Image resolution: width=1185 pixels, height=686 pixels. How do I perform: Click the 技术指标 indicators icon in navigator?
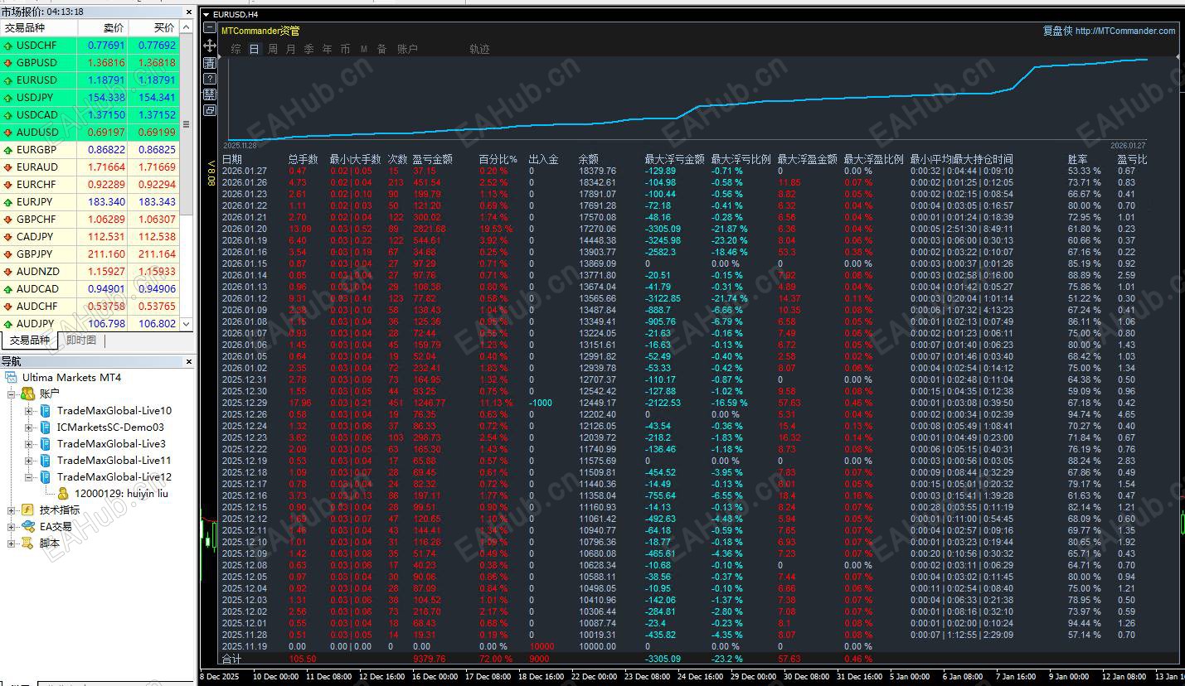pyautogui.click(x=27, y=510)
